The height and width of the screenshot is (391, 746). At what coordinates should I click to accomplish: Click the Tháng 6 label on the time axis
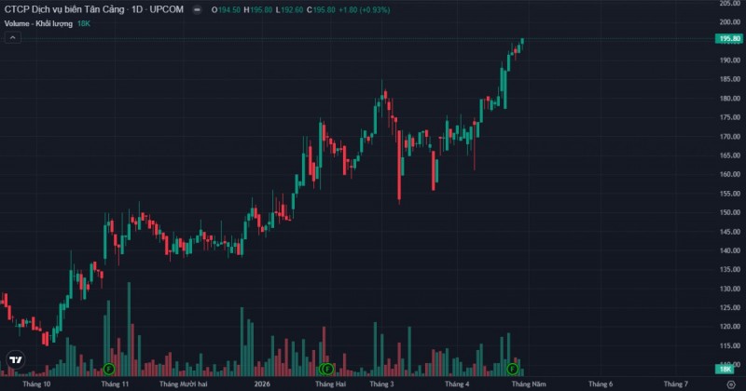click(x=599, y=384)
